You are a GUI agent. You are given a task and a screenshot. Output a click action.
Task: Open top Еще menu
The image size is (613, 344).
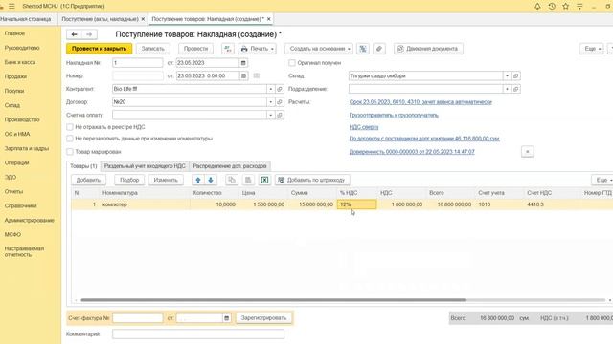pos(592,49)
